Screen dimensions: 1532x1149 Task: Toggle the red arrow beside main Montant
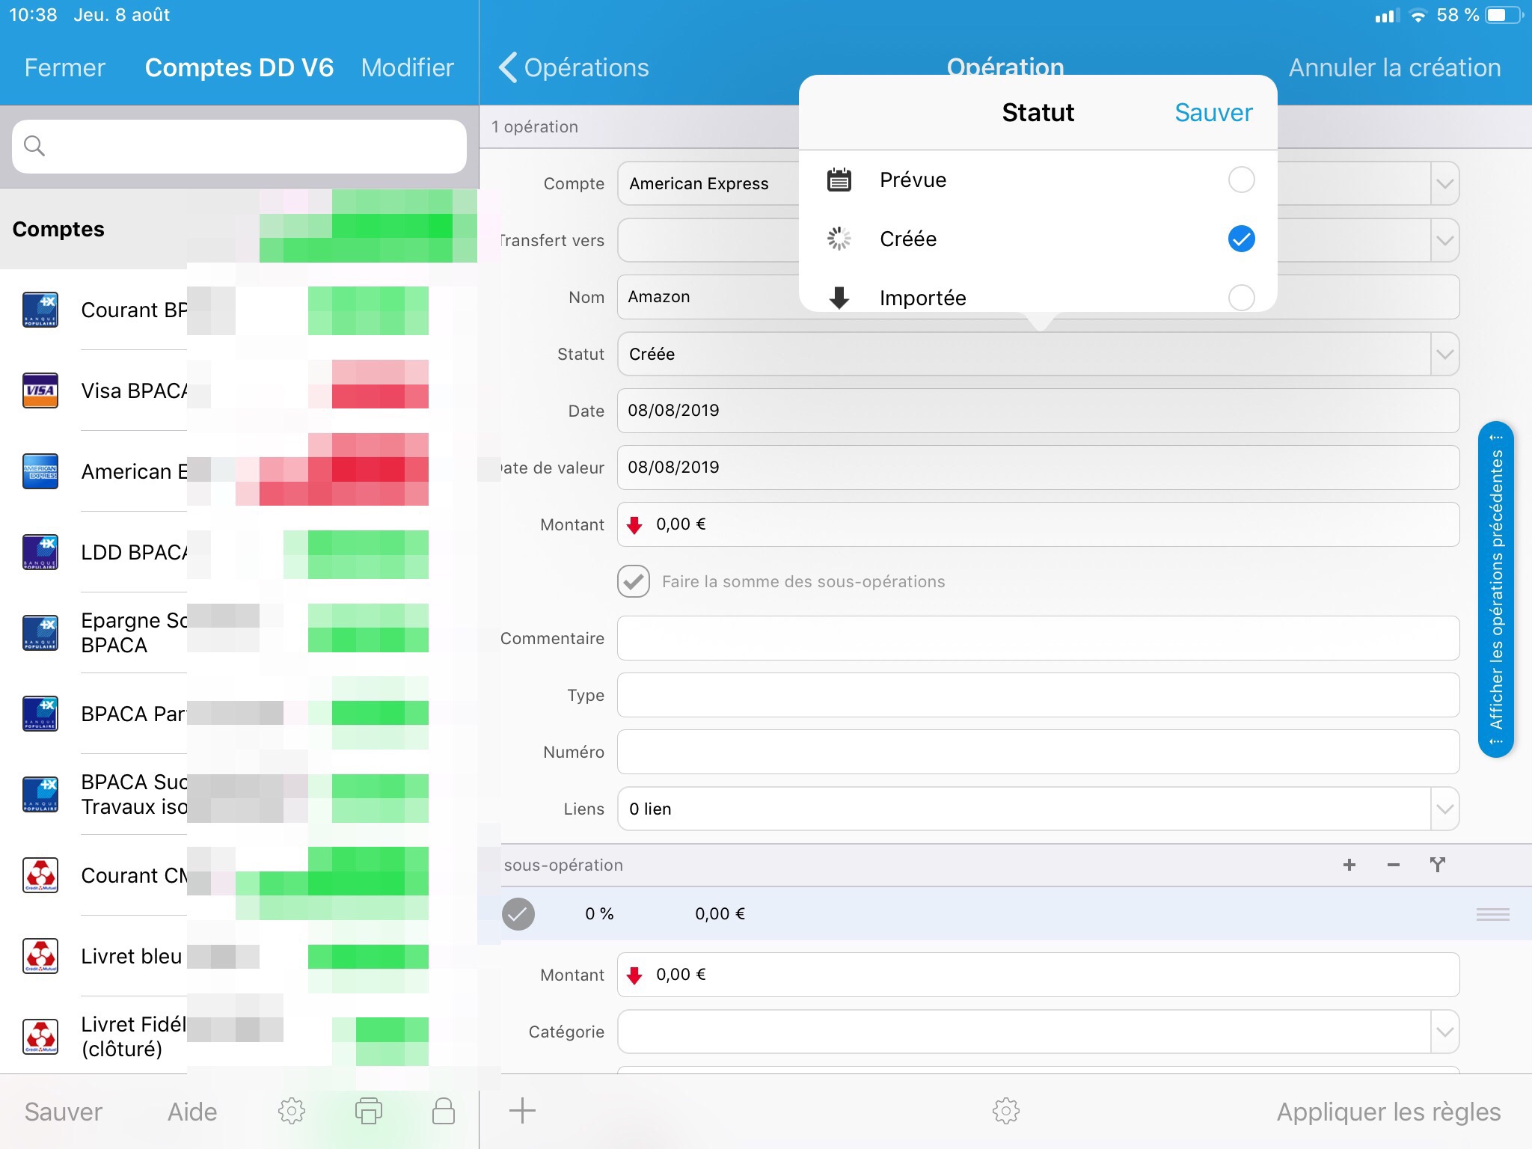[635, 524]
